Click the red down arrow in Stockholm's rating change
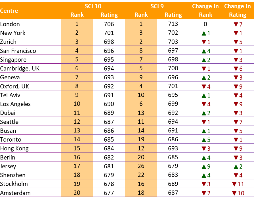254x201 pixels. tap(234, 184)
